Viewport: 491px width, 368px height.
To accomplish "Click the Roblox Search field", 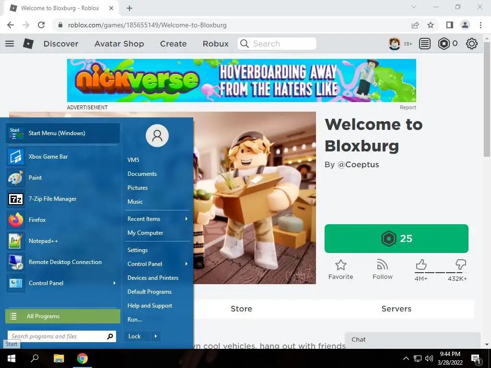I will [277, 44].
